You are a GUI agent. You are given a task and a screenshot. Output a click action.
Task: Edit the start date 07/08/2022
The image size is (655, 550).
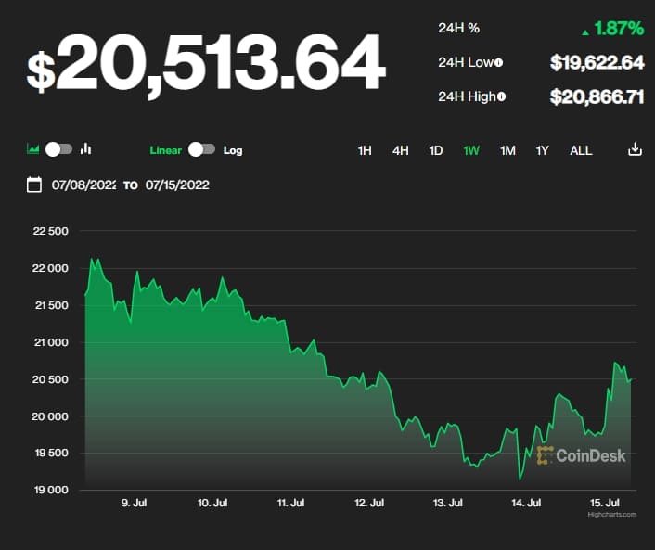83,185
